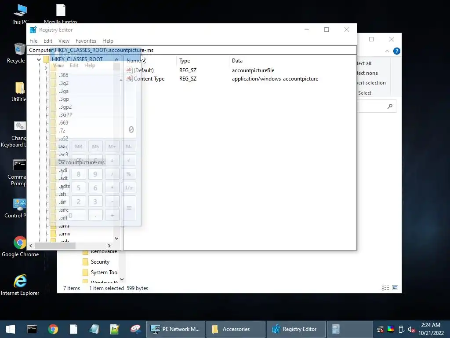
Task: Open the File menu in Registry Editor
Action: coord(33,41)
